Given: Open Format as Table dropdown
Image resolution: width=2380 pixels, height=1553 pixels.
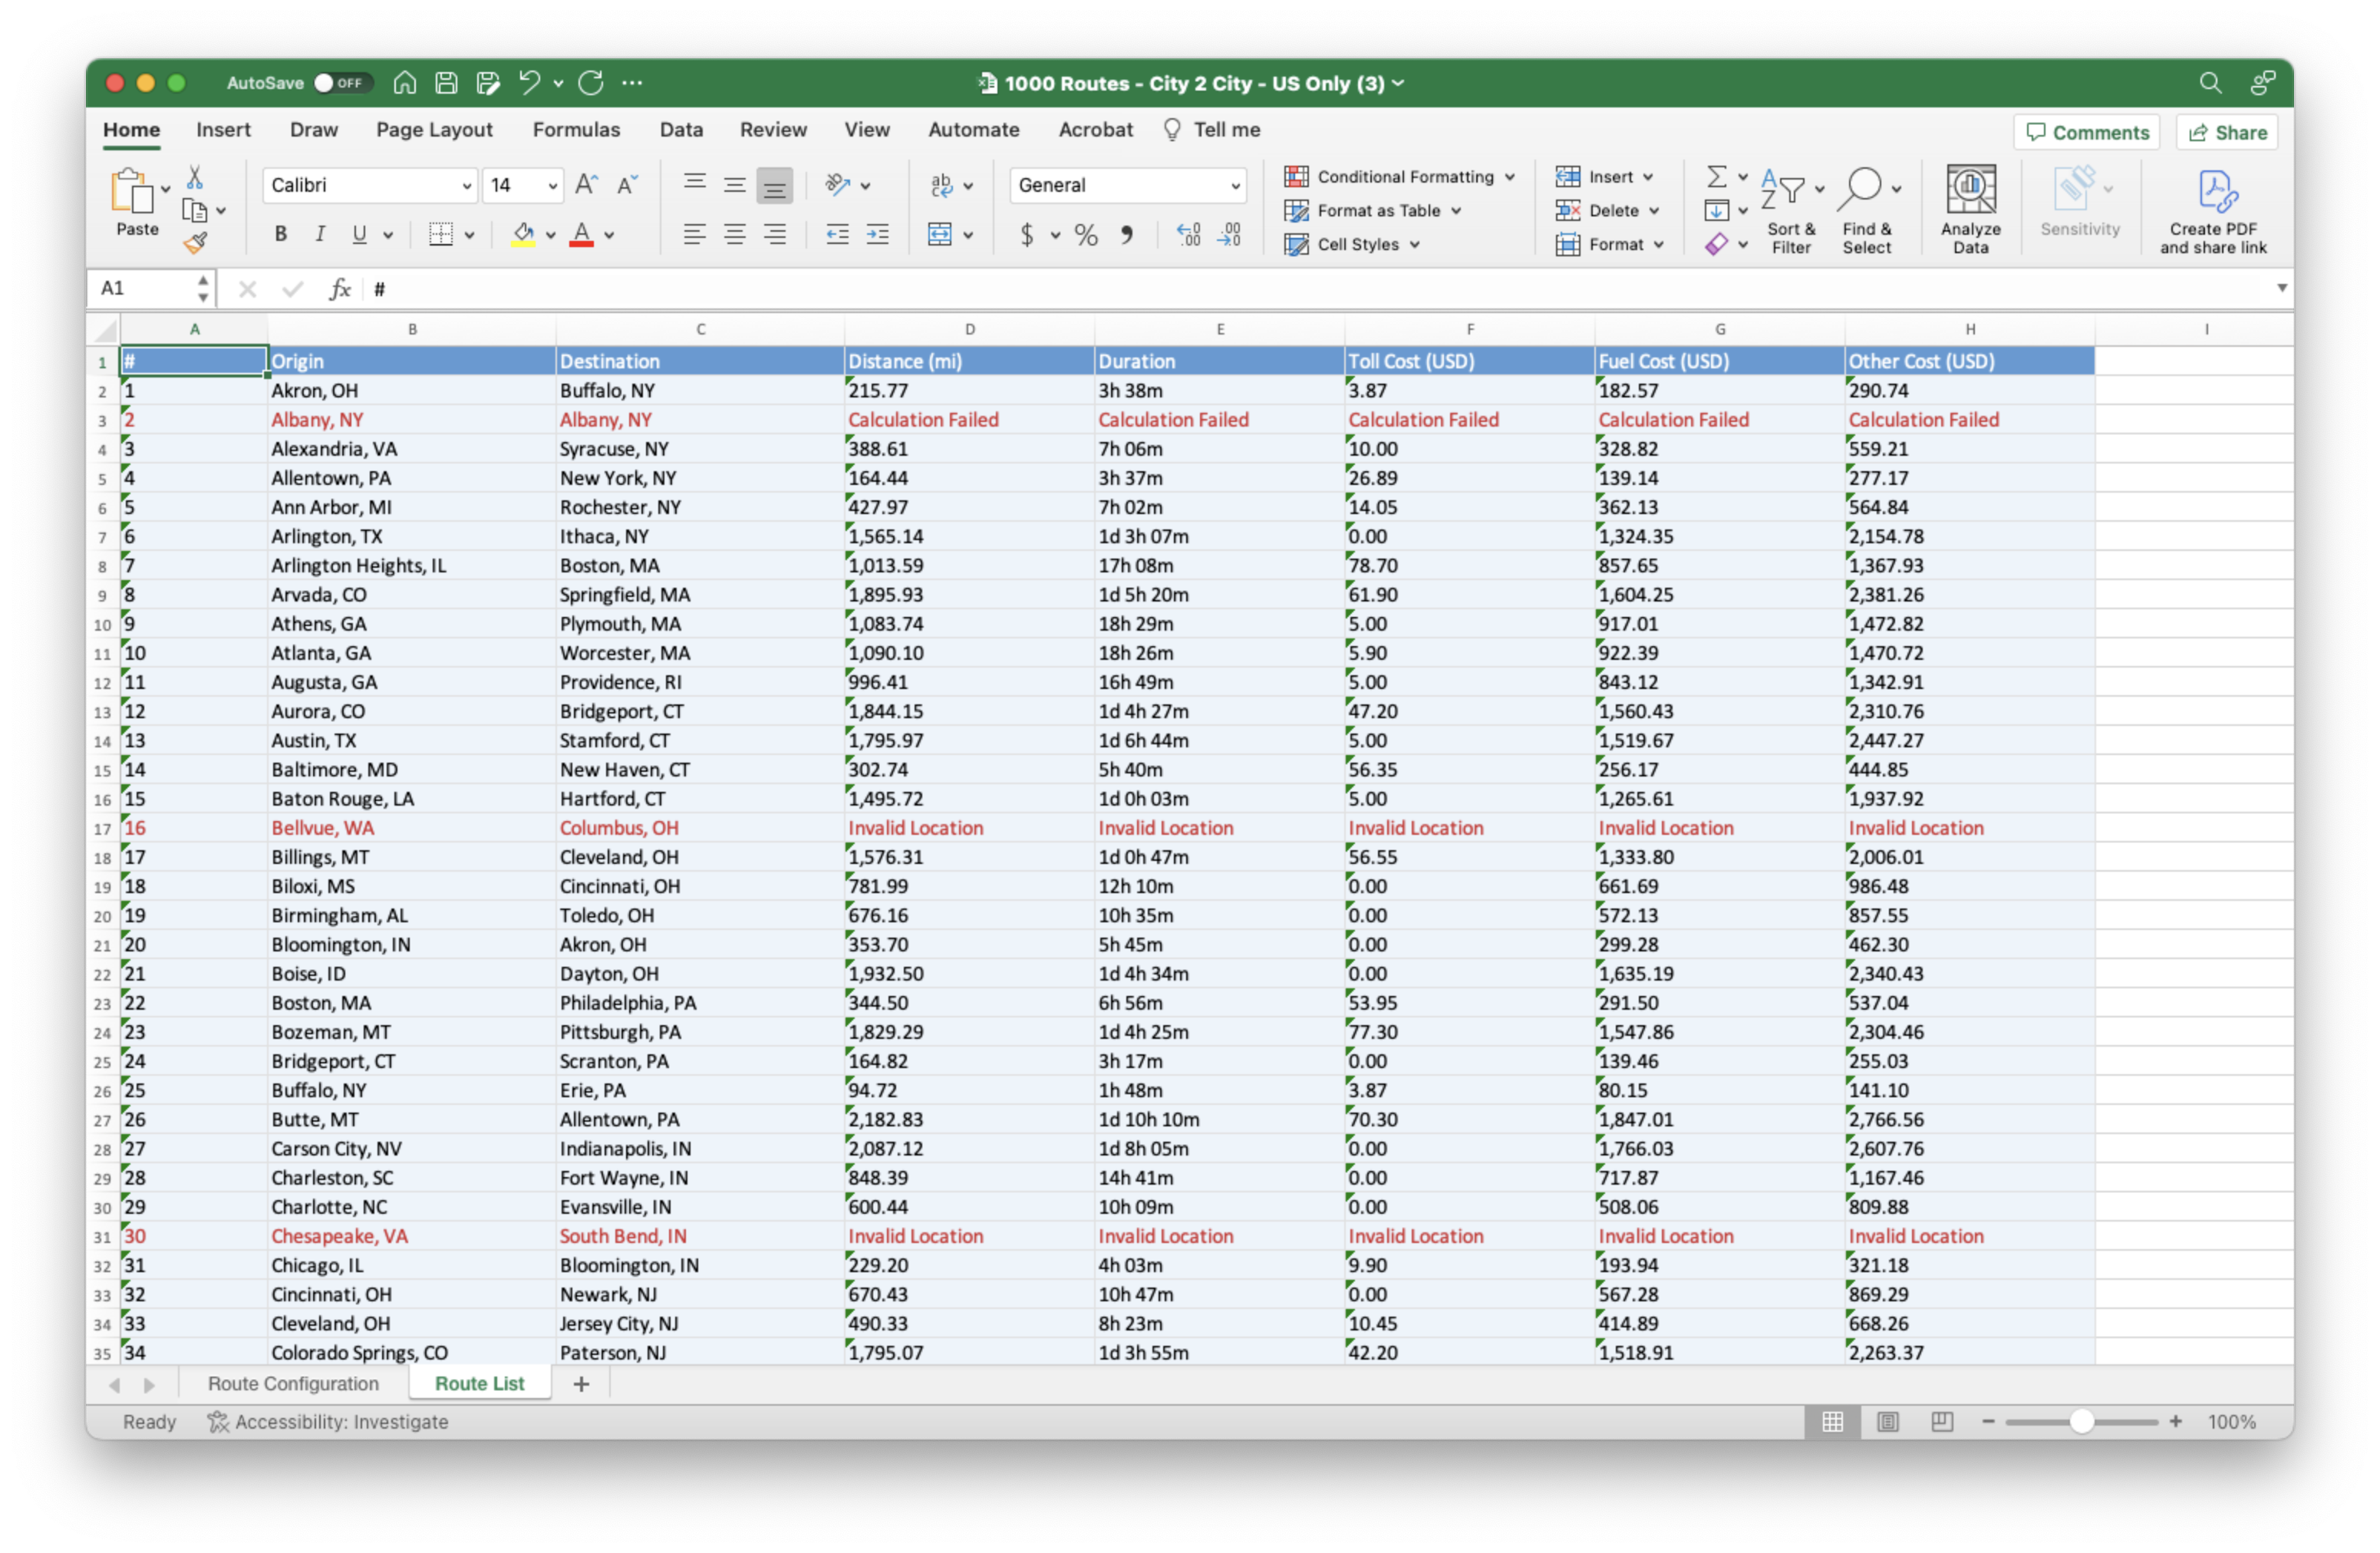Looking at the screenshot, I should [x=1372, y=211].
